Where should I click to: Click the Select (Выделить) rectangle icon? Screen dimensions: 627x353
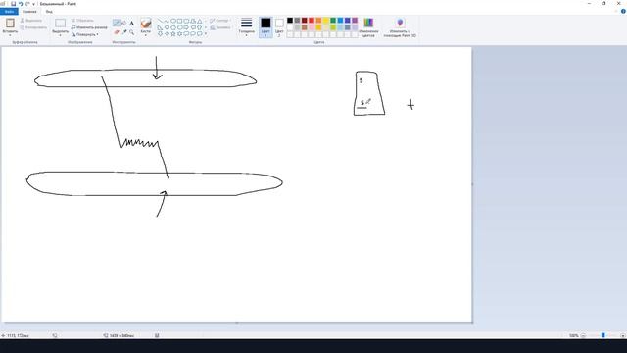coord(61,24)
